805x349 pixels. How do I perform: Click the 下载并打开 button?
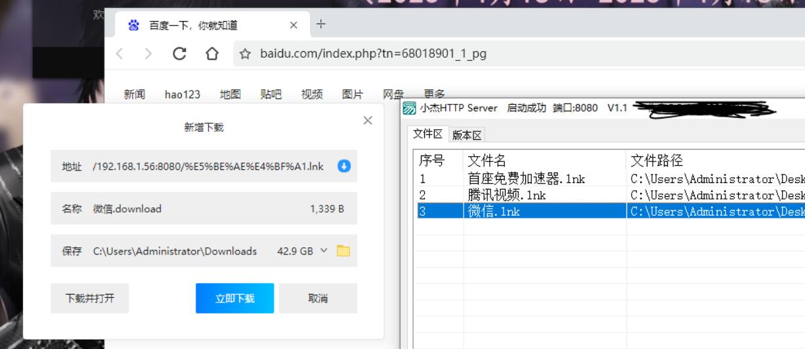(x=89, y=298)
